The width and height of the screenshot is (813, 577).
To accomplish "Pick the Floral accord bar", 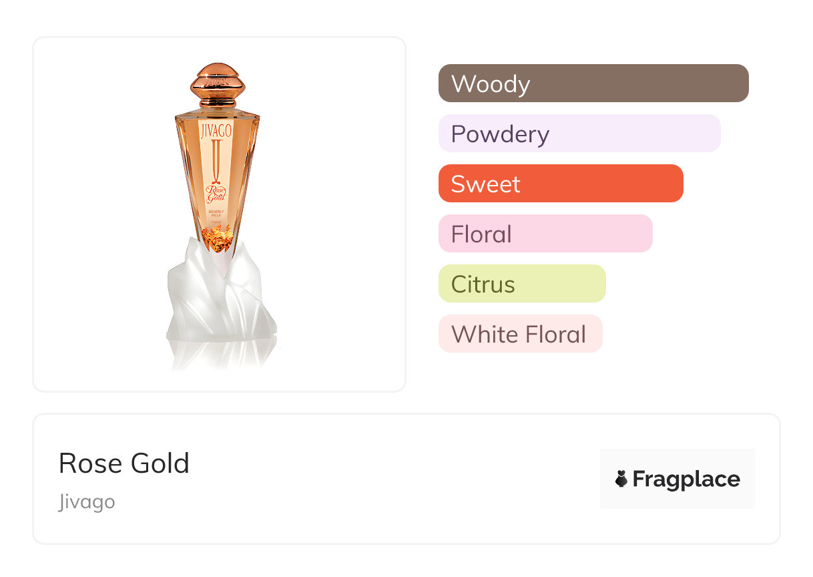I will [x=545, y=234].
